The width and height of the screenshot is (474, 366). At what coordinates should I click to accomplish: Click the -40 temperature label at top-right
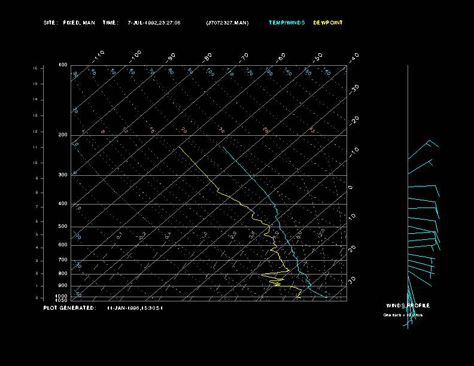pos(354,57)
